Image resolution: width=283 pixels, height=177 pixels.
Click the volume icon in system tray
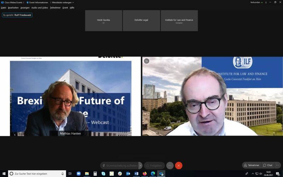pyautogui.click(x=261, y=173)
